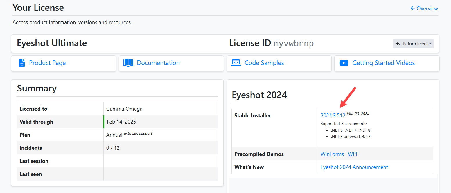Click the Supported Environments label

(x=344, y=124)
